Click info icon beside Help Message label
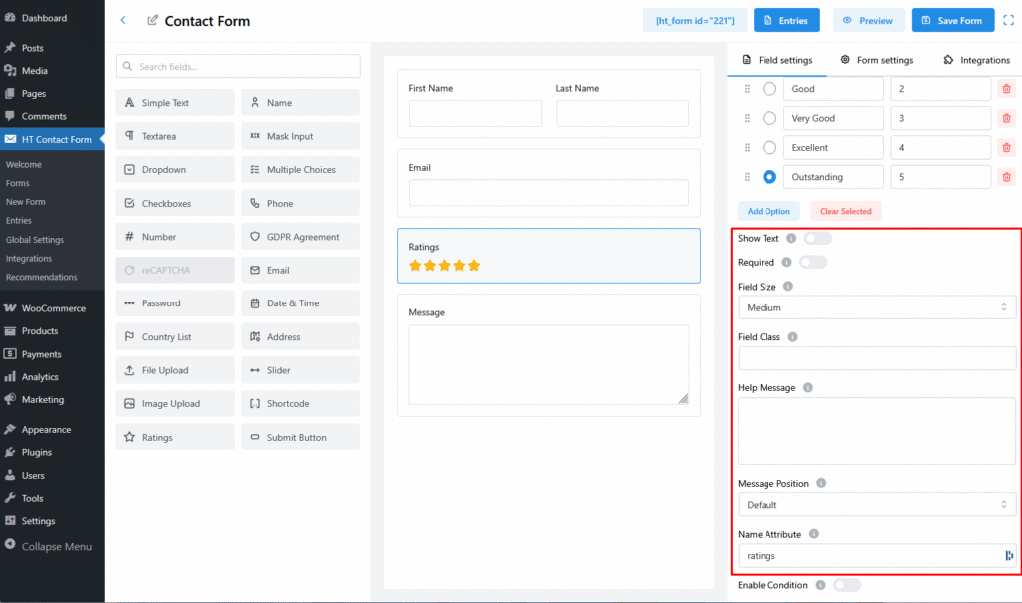Screen dimensions: 1022x603 807,387
